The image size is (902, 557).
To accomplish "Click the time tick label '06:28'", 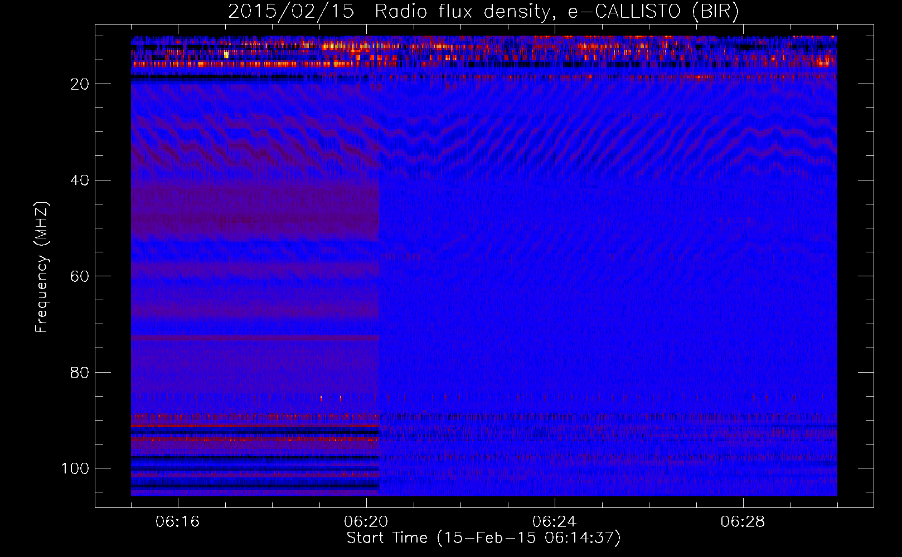I will tap(743, 522).
